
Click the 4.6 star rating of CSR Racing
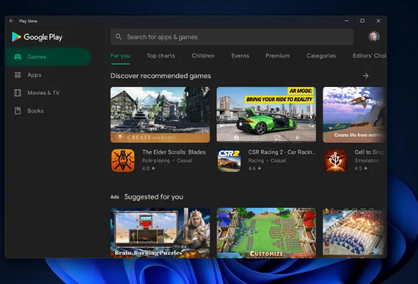coord(255,168)
